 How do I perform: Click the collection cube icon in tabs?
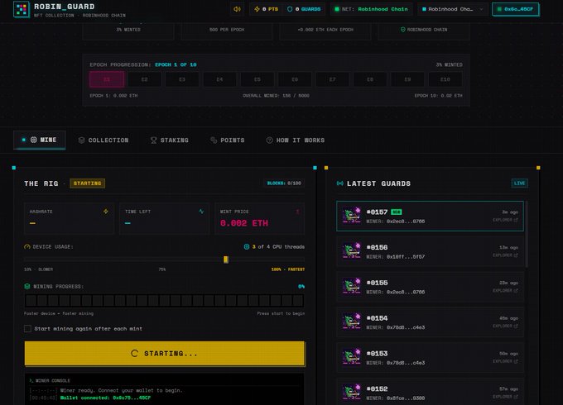click(x=81, y=141)
